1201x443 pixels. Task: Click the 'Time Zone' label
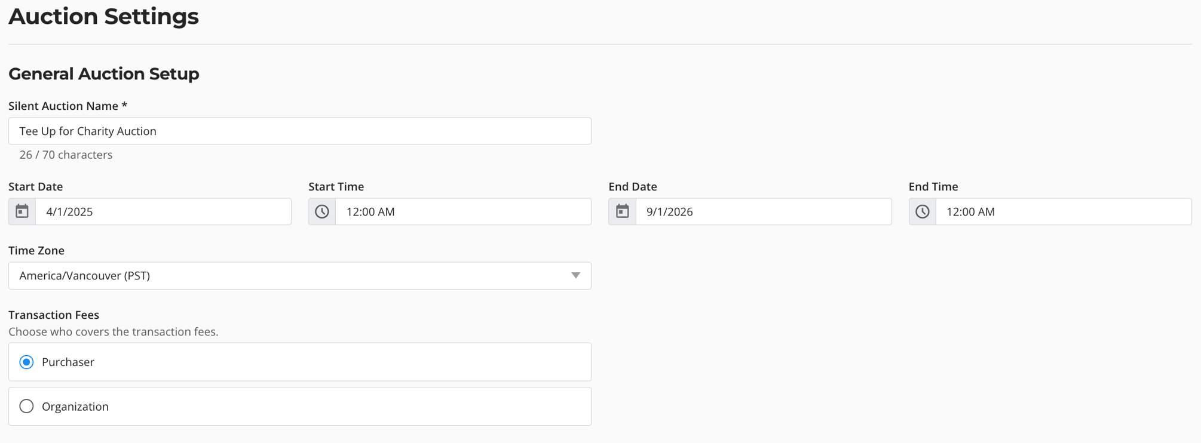tap(36, 250)
